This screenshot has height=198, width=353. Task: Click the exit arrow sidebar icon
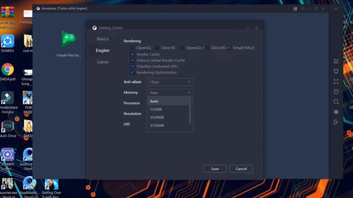336,122
